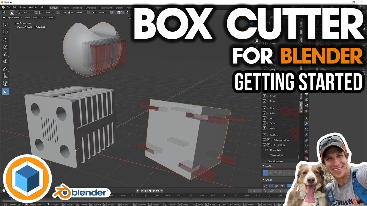Open the viewport Add menu
Image resolution: width=367 pixels, height=206 pixels.
click(x=43, y=17)
